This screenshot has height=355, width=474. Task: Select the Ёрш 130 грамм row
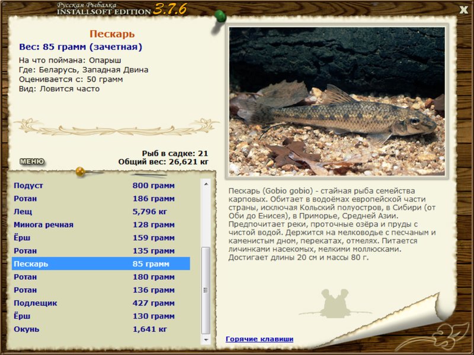[101, 316]
